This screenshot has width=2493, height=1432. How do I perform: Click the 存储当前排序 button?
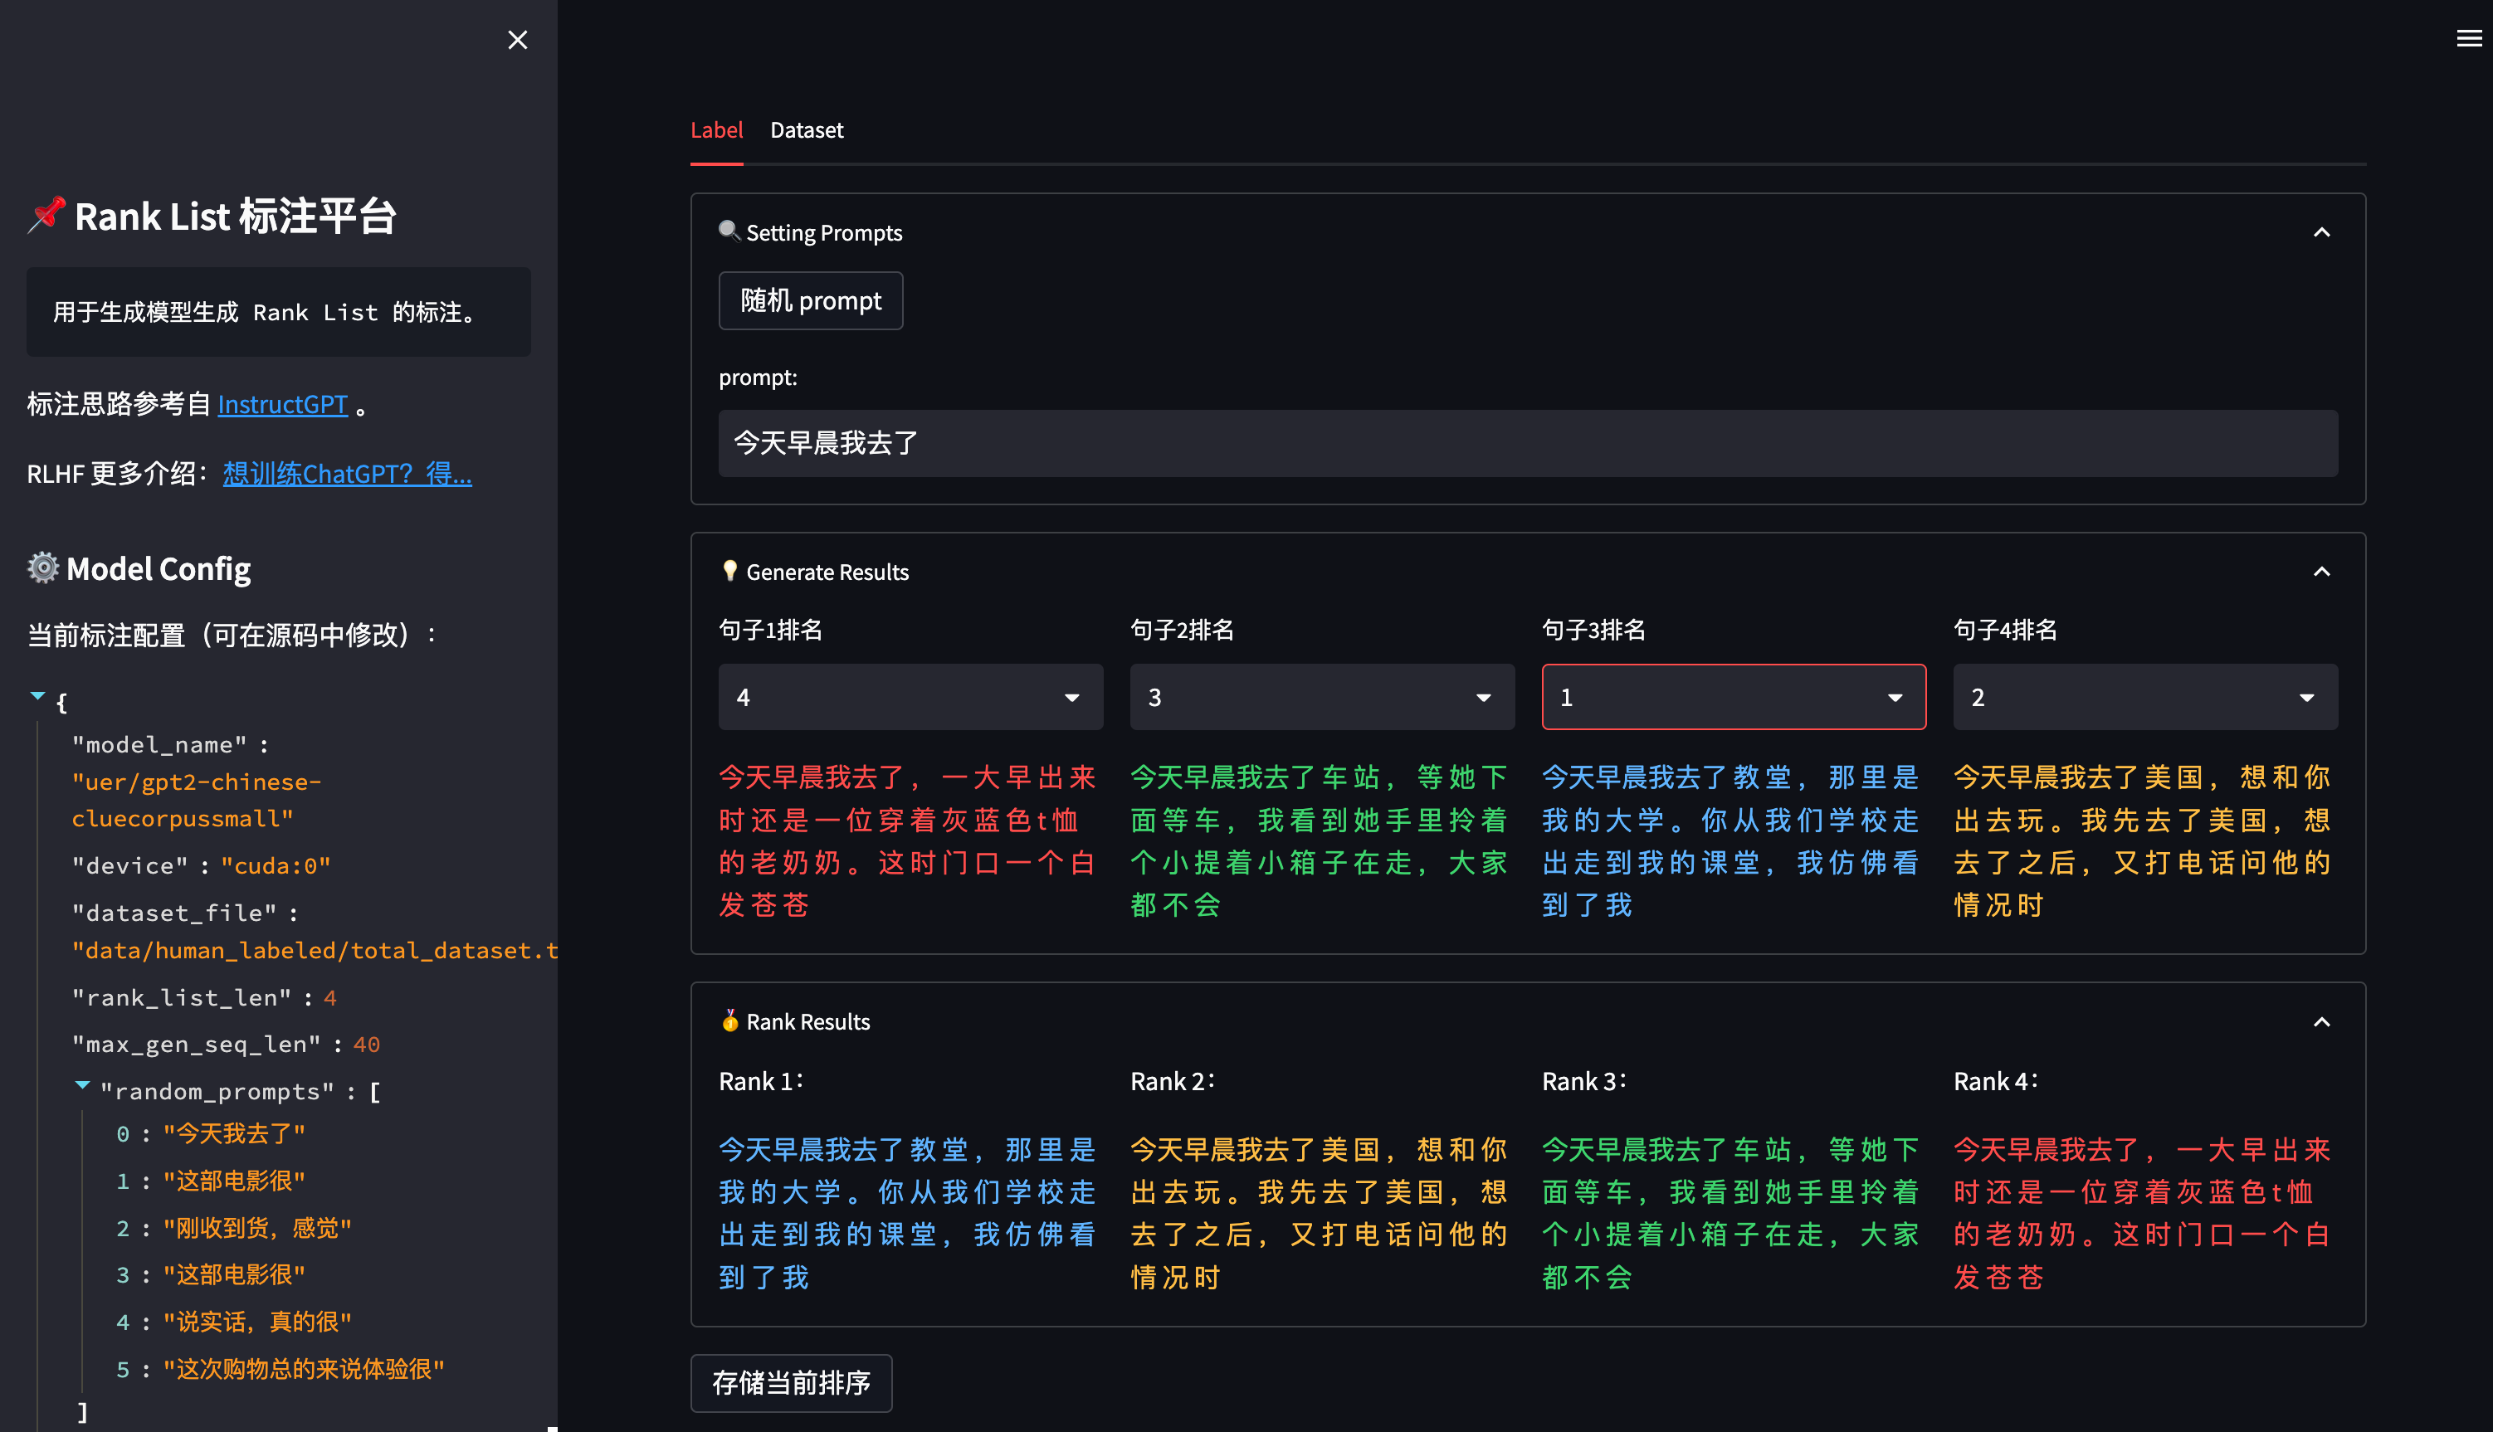[791, 1383]
